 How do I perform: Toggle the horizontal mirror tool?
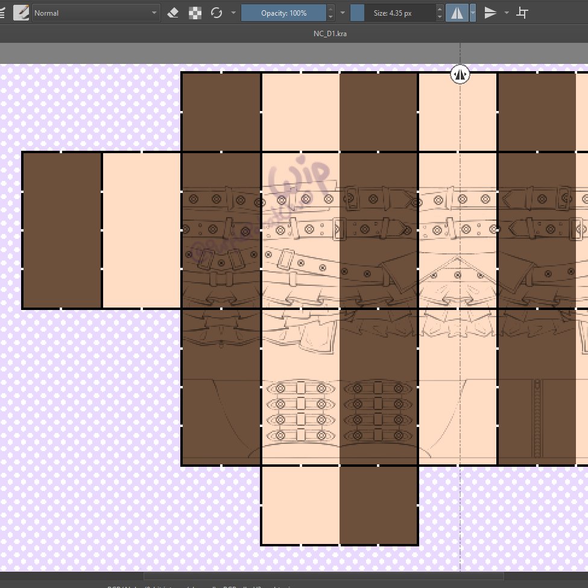coord(457,13)
